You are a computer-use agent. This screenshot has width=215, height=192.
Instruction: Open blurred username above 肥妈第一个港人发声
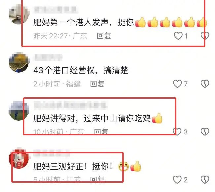56,10
